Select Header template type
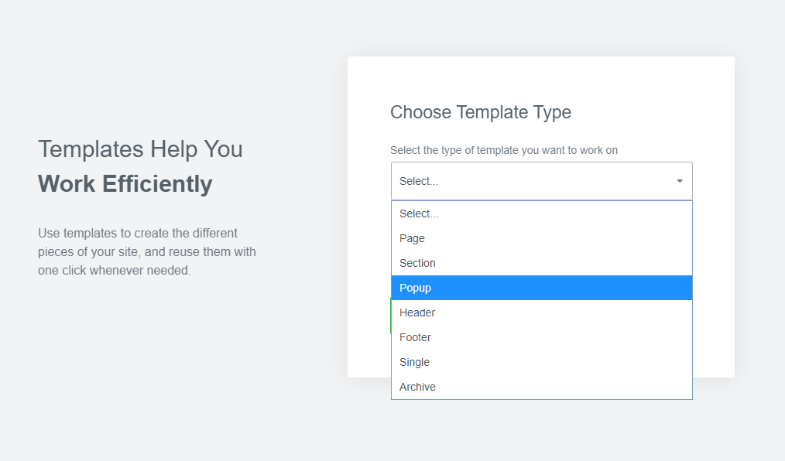The image size is (785, 461). tap(542, 312)
